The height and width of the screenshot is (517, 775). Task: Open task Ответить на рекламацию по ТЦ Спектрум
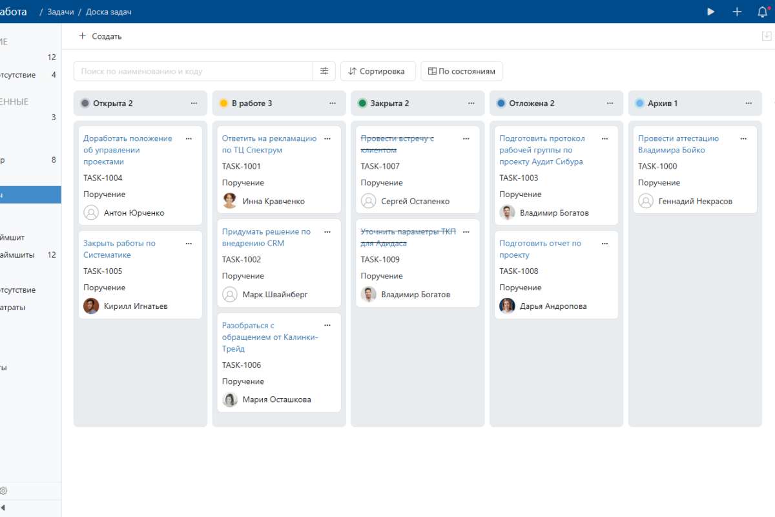click(x=269, y=144)
